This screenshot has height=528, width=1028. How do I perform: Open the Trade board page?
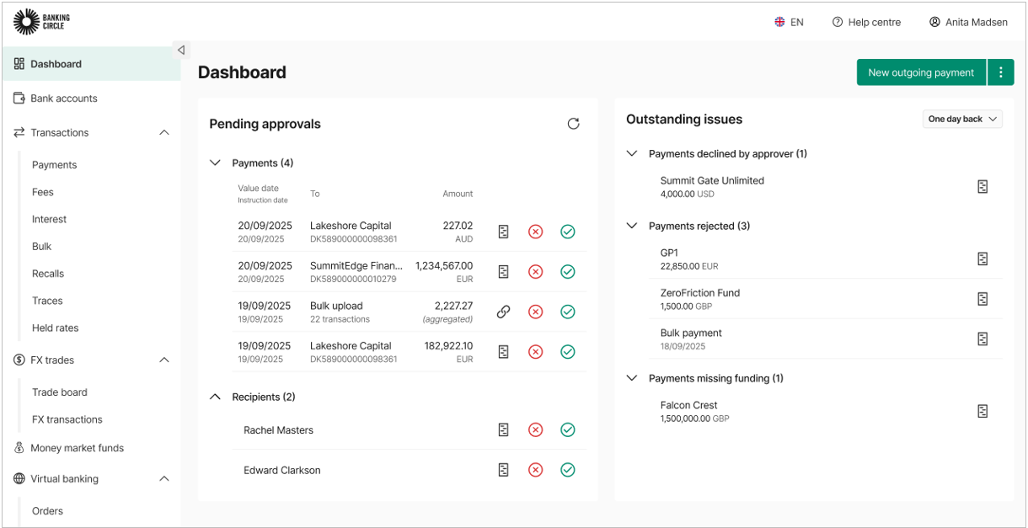[60, 392]
